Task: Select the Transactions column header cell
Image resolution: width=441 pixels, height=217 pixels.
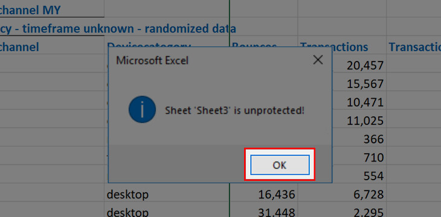Action: pyautogui.click(x=342, y=45)
